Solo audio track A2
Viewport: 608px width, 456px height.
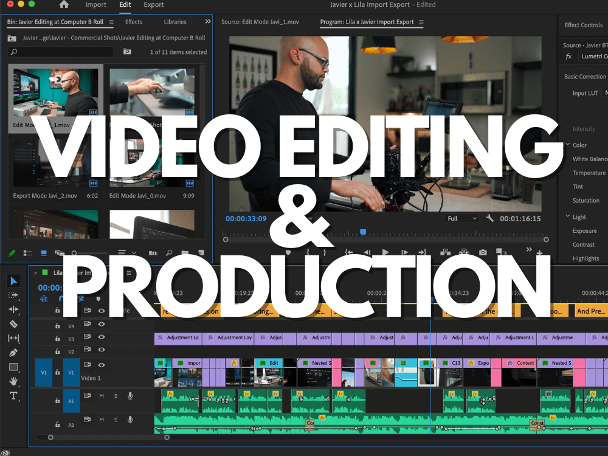coord(116,420)
